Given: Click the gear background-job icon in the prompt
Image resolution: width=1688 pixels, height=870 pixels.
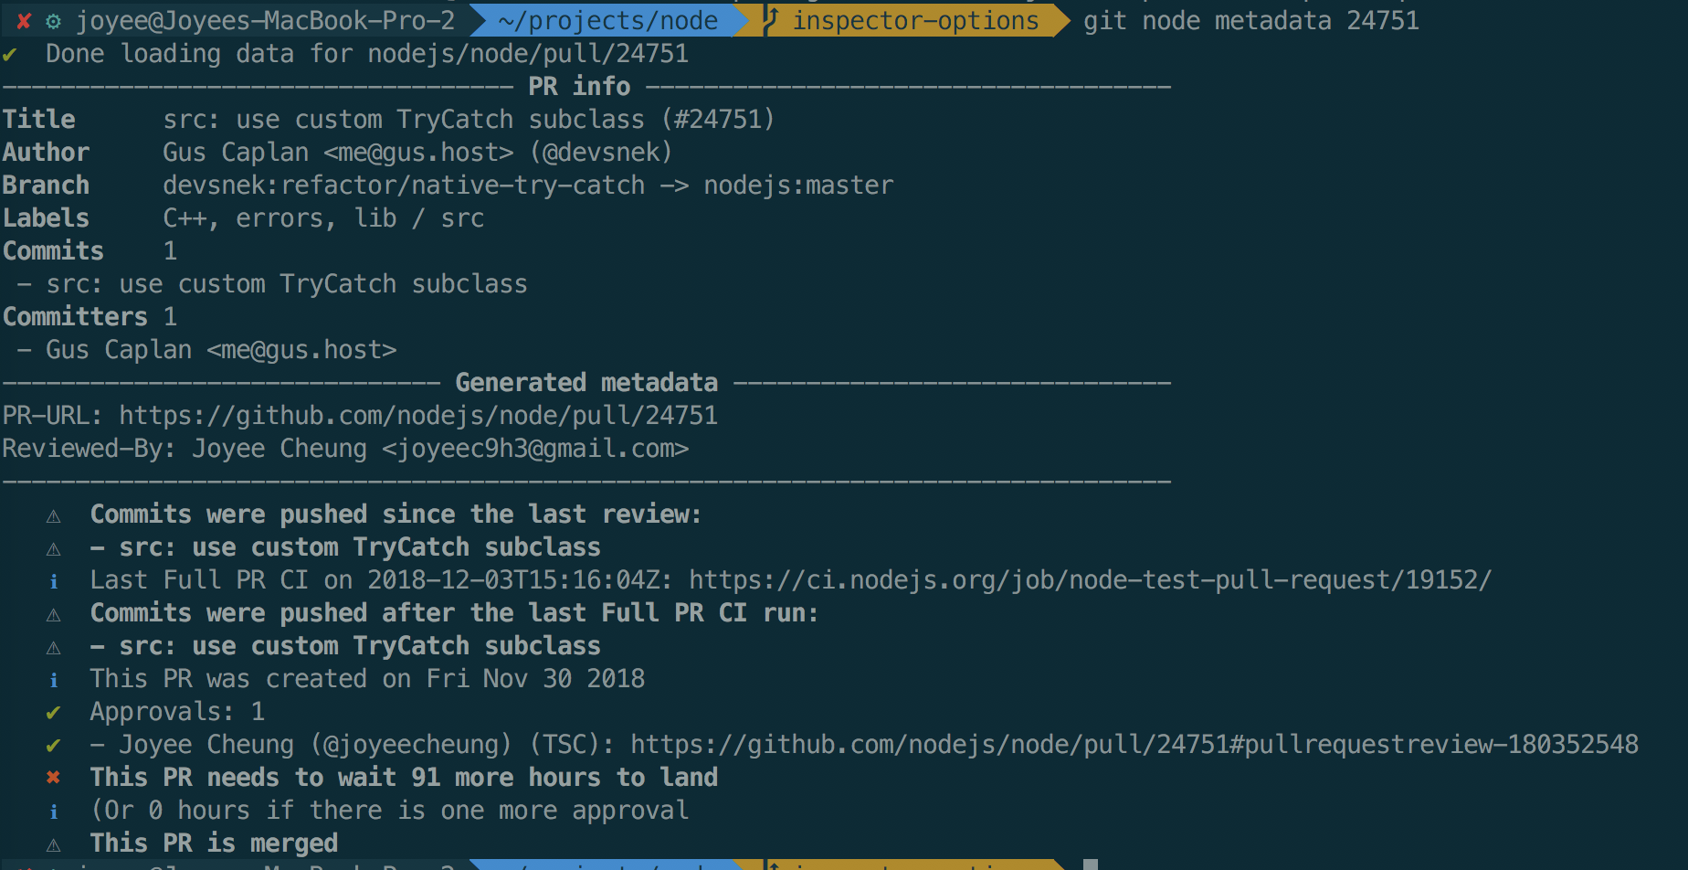Looking at the screenshot, I should point(54,21).
